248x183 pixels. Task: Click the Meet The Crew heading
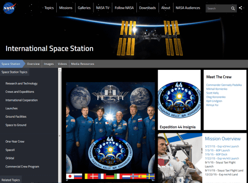[x=219, y=77]
